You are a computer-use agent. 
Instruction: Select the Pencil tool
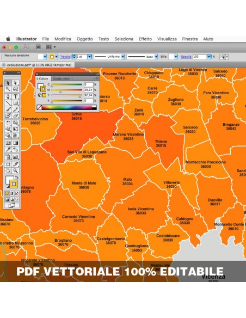[x=16, y=109]
